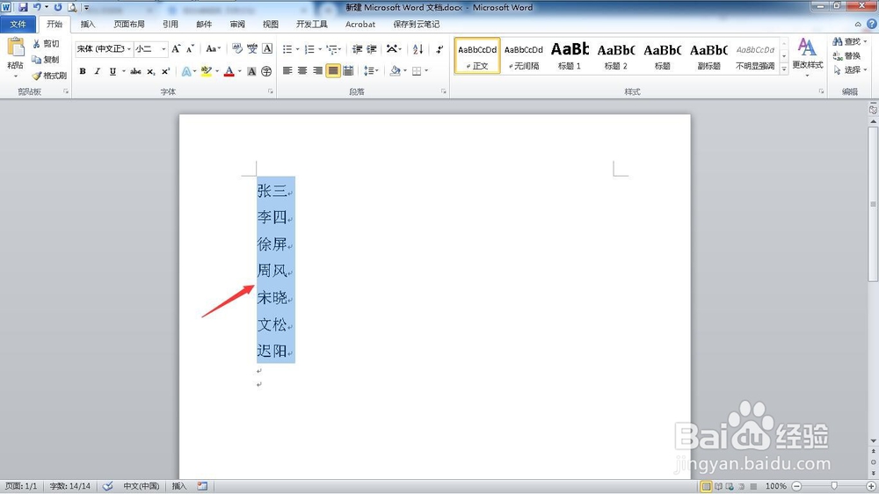Click the zoom slider handle in the status bar
This screenshot has width=879, height=494.
834,486
